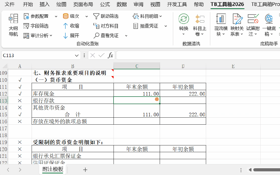The height and width of the screenshot is (175, 280).
Task: Click the select-all corner triangle
Action: [5, 66]
